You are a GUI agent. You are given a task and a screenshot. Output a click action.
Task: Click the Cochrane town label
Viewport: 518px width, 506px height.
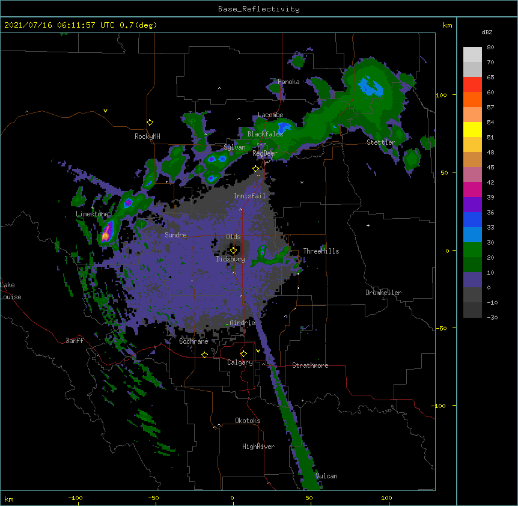pos(193,341)
